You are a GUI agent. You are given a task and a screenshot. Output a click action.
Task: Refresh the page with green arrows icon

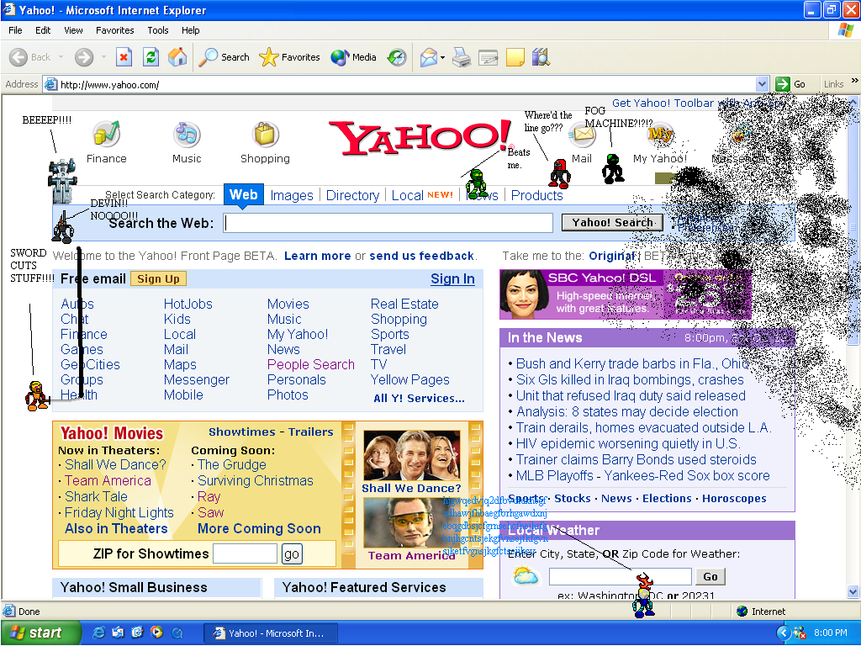coord(151,57)
